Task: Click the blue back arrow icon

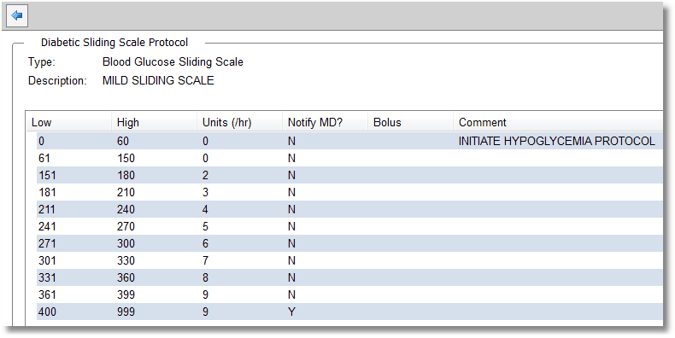Action: point(17,16)
